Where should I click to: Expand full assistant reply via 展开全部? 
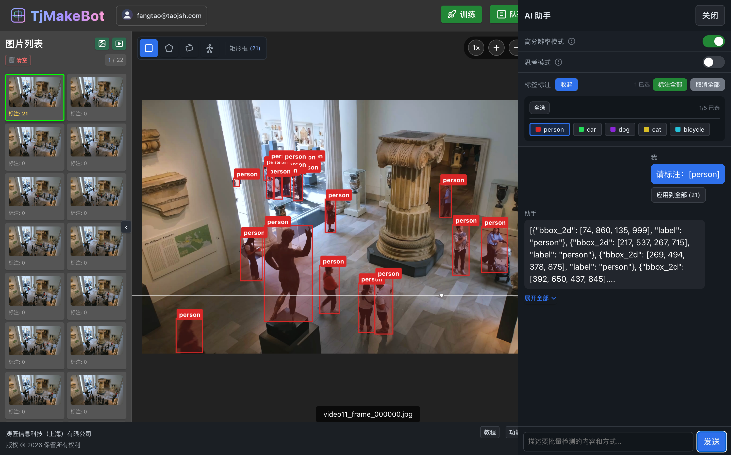[x=540, y=298]
